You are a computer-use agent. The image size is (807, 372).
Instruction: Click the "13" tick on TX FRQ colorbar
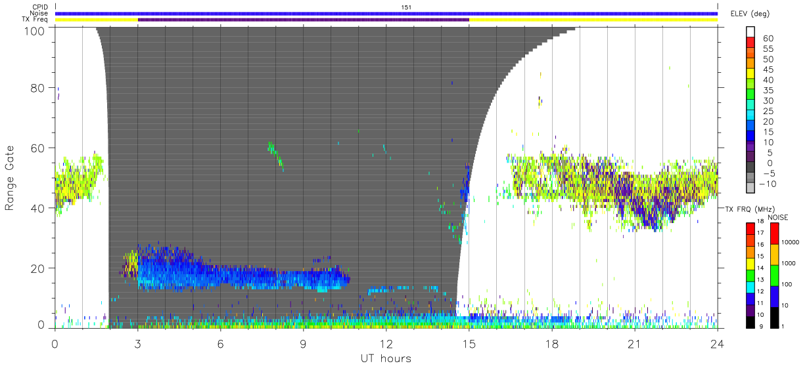(x=760, y=280)
